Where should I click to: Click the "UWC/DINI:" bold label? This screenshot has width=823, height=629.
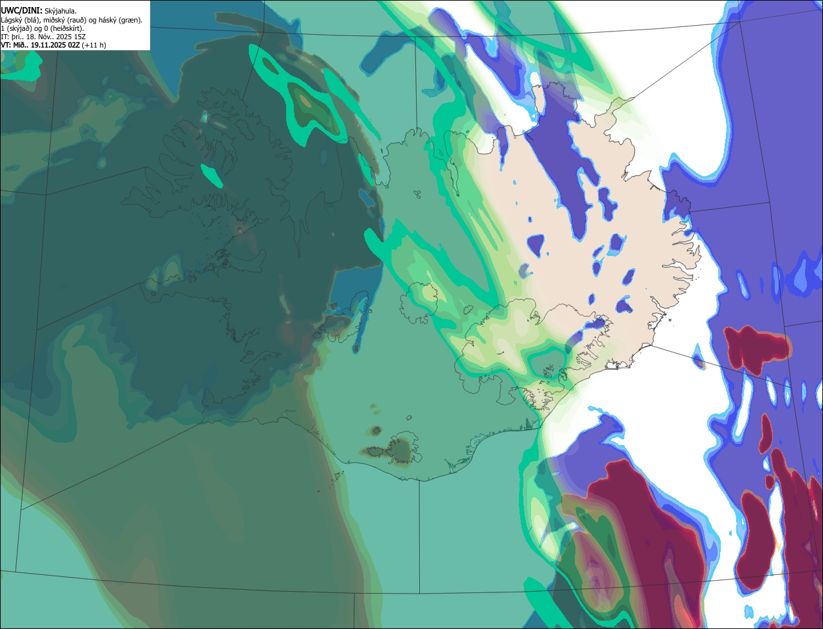[x=21, y=11]
